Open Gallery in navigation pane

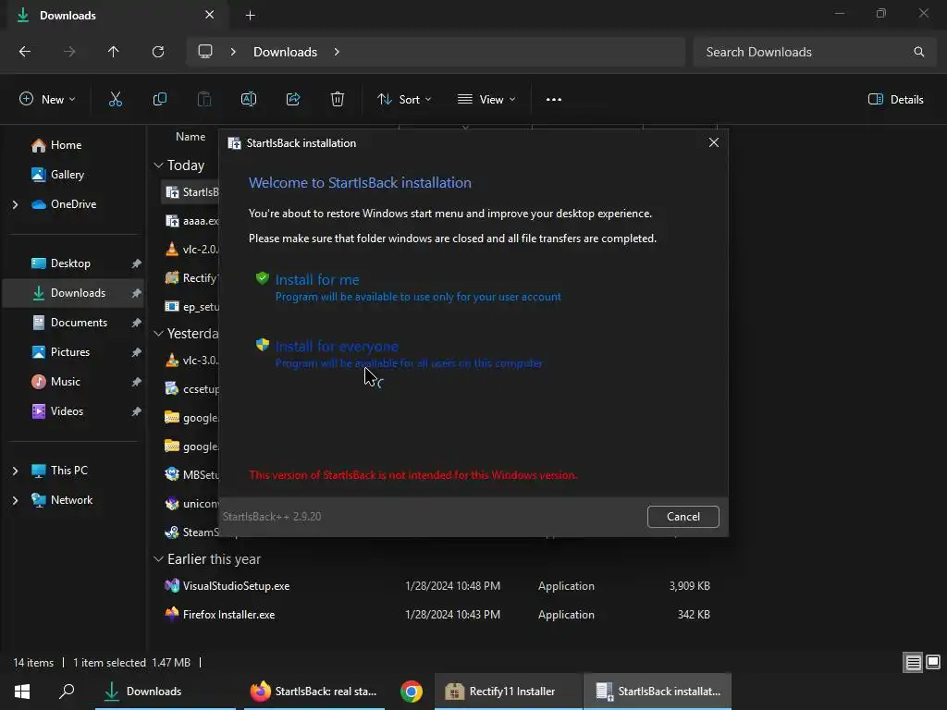(x=74, y=175)
